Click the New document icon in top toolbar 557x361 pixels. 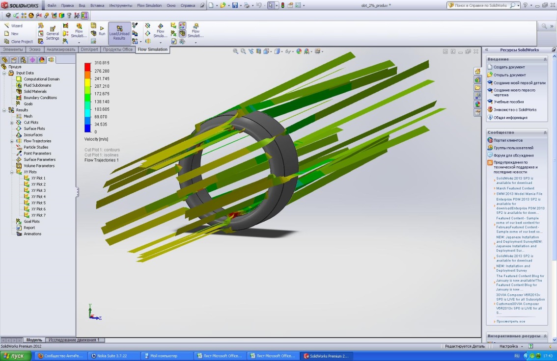211,5
